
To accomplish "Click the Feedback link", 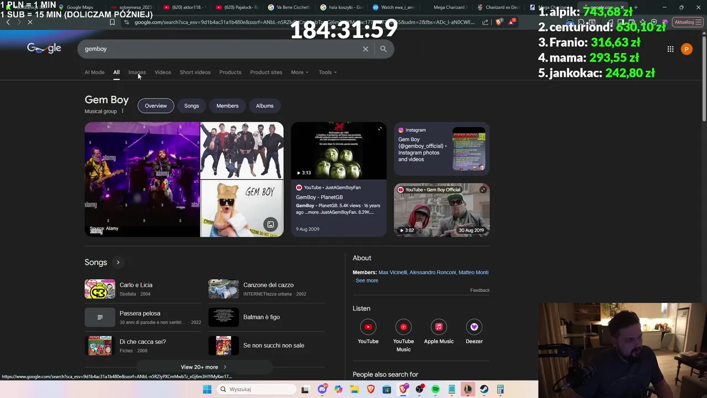I will click(480, 290).
